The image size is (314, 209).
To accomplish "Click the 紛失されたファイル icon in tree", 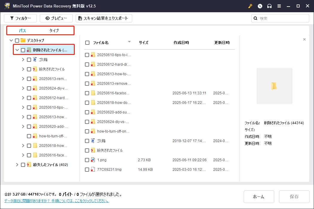I will coord(35,69).
